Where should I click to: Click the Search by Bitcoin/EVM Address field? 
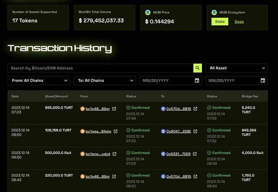click(100, 68)
